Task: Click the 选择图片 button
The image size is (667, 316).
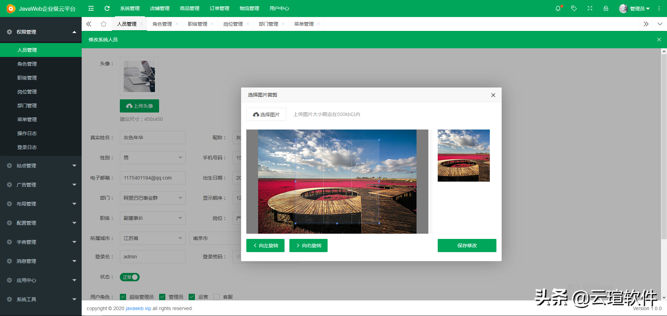Action: coord(266,114)
